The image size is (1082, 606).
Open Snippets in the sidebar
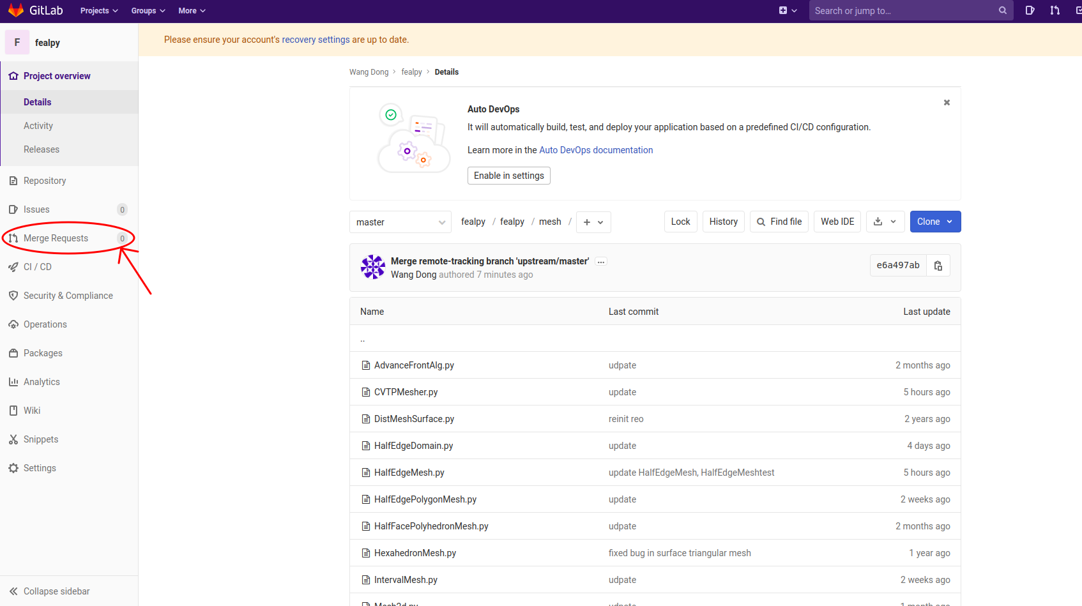69,439
